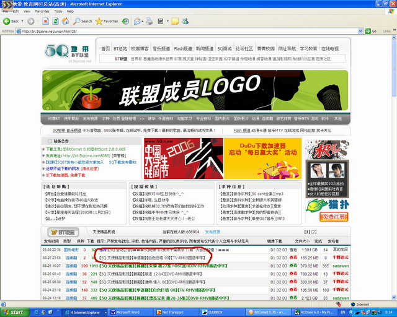The image size is (397, 317).
Task: Click 查看 in the 370.62 MB row
Action: point(293,266)
